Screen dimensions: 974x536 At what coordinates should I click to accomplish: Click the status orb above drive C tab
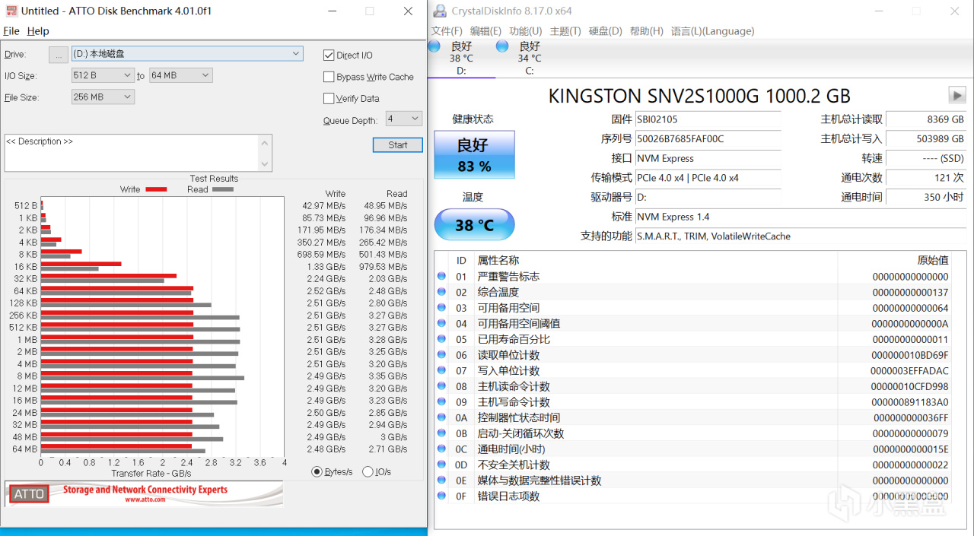point(502,46)
